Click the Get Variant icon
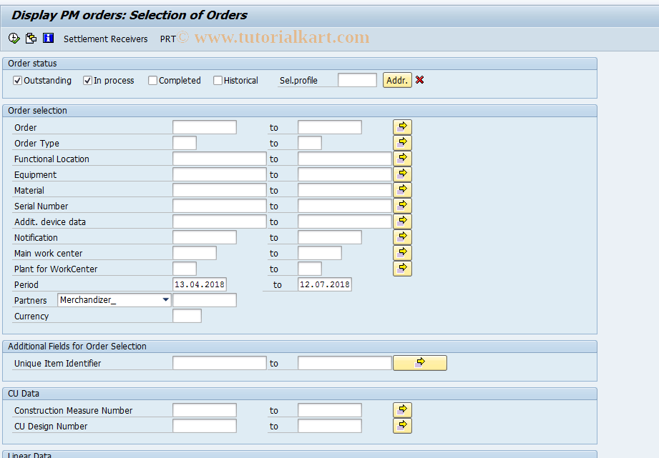 point(31,38)
